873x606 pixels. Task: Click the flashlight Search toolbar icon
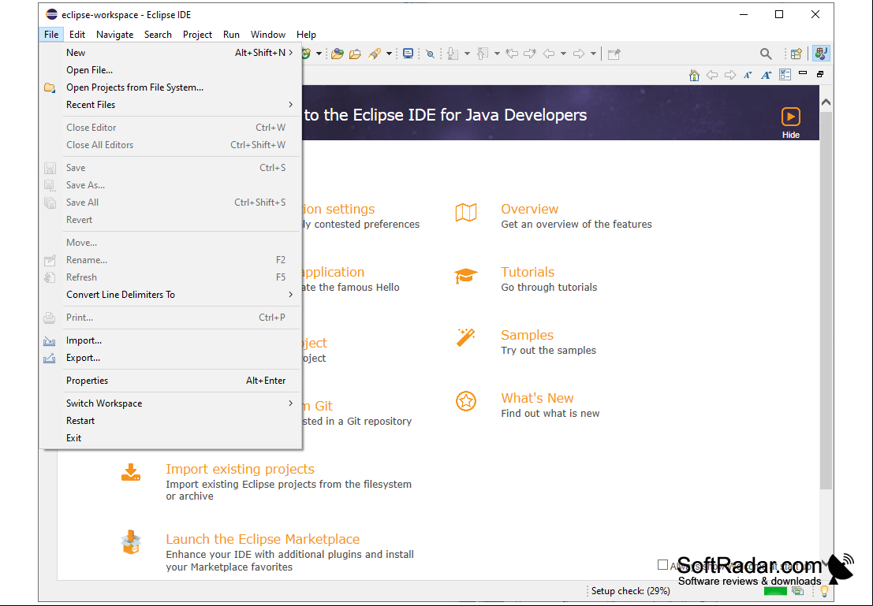(x=375, y=54)
